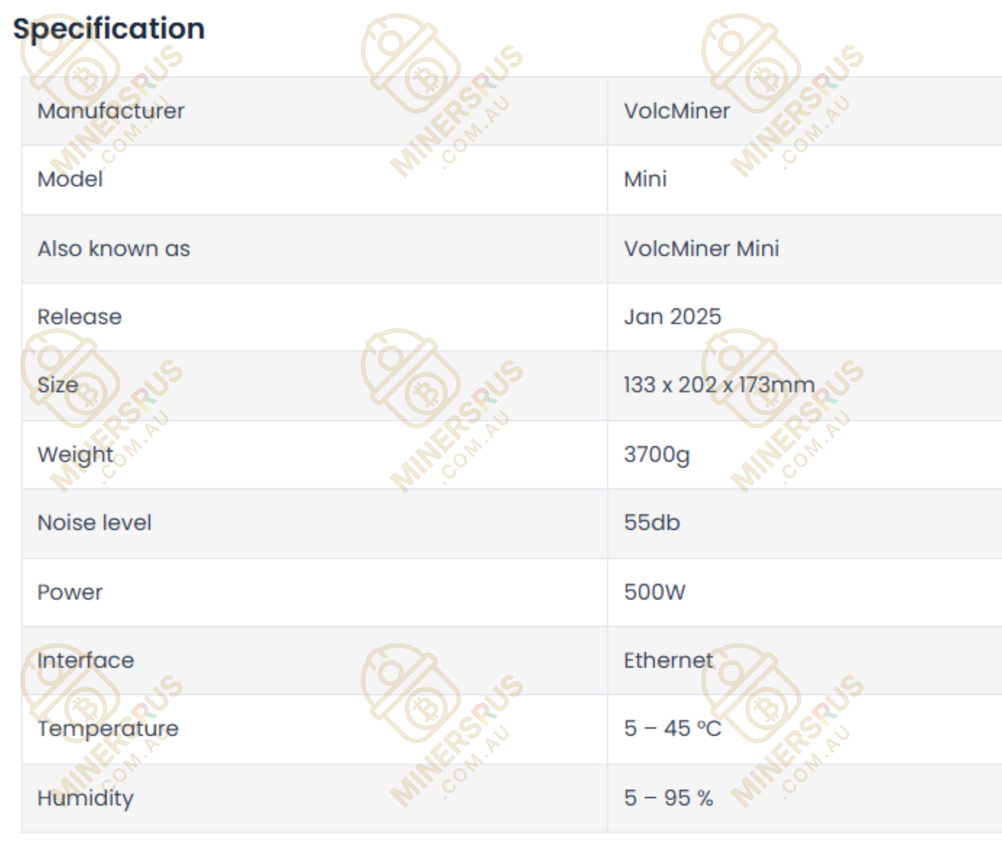Image resolution: width=1002 pixels, height=867 pixels.
Task: Select the 55db noise value
Action: click(x=652, y=523)
